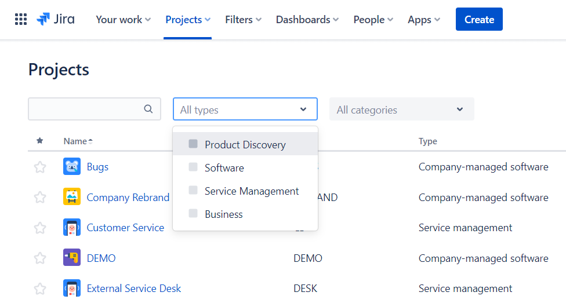This screenshot has height=303, width=566.
Task: Click the DEMO key cell
Action: coord(308,258)
